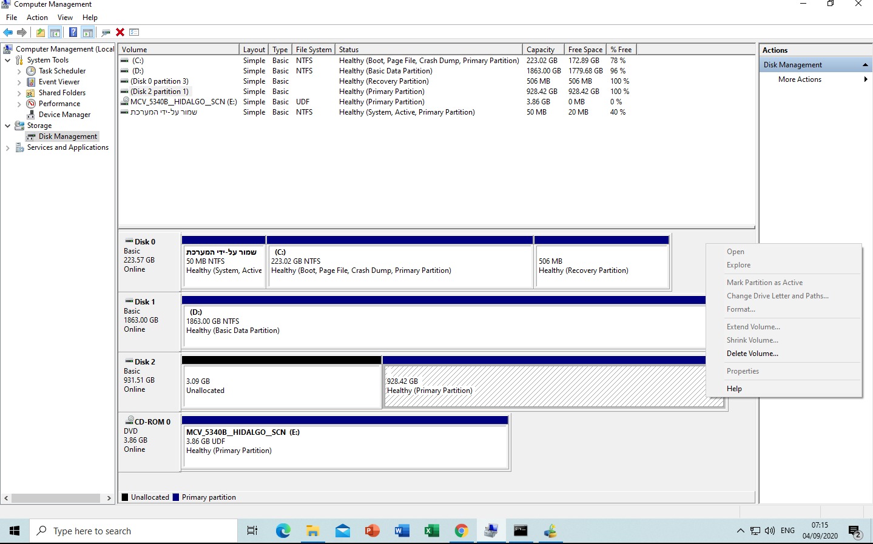This screenshot has height=544, width=873.
Task: Select the Event Viewer icon in tree
Action: (x=31, y=82)
